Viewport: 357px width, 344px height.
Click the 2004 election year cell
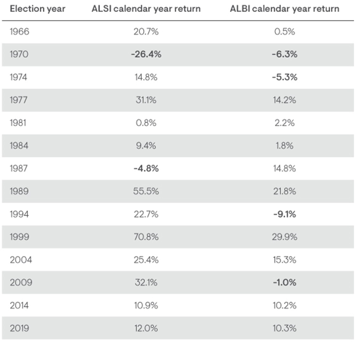pyautogui.click(x=21, y=260)
